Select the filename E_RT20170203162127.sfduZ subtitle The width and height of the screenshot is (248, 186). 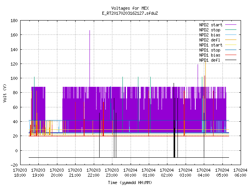pos(130,13)
